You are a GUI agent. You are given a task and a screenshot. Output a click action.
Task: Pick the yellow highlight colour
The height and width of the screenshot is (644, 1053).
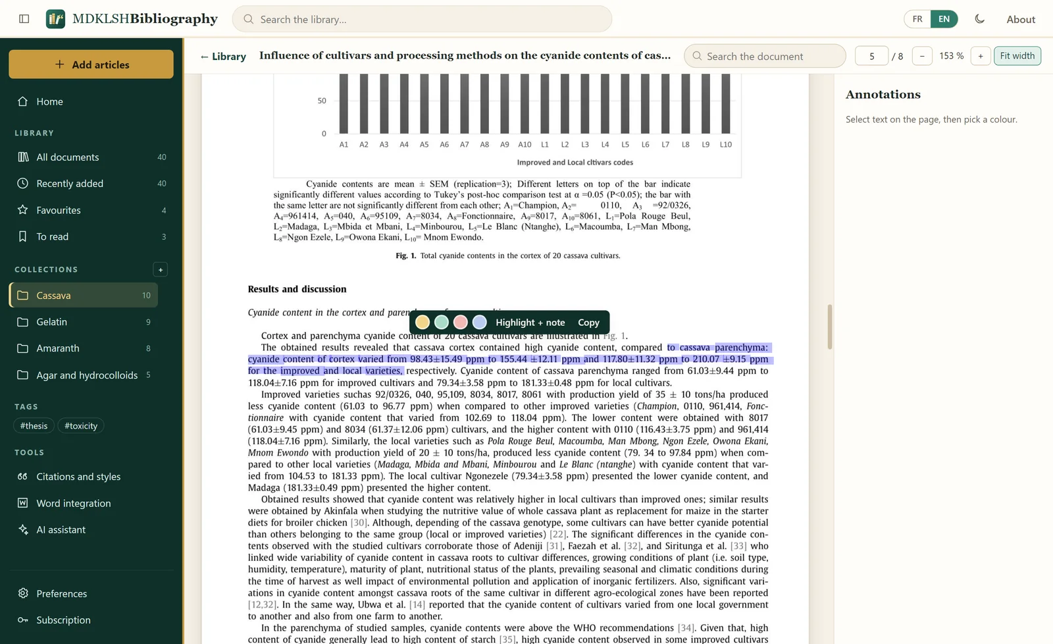tap(423, 322)
